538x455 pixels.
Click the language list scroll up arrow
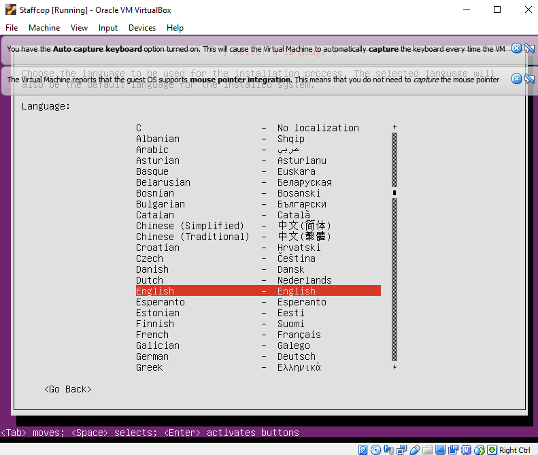point(394,127)
